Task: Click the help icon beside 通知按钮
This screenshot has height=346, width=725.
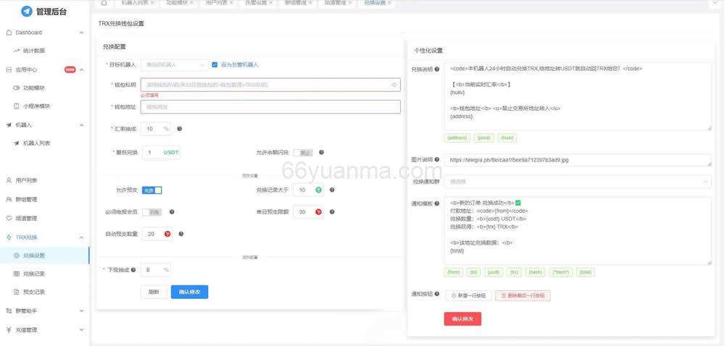Action: coord(437,294)
